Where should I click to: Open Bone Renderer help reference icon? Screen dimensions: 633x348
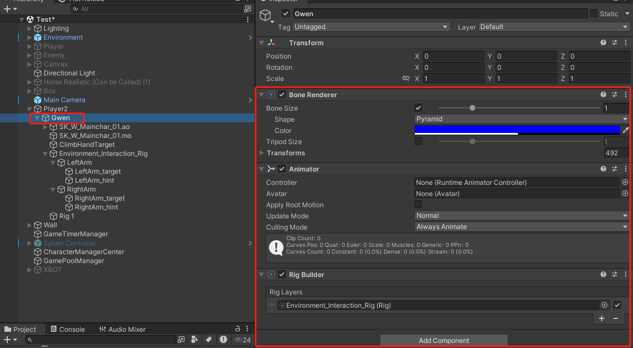(x=603, y=95)
